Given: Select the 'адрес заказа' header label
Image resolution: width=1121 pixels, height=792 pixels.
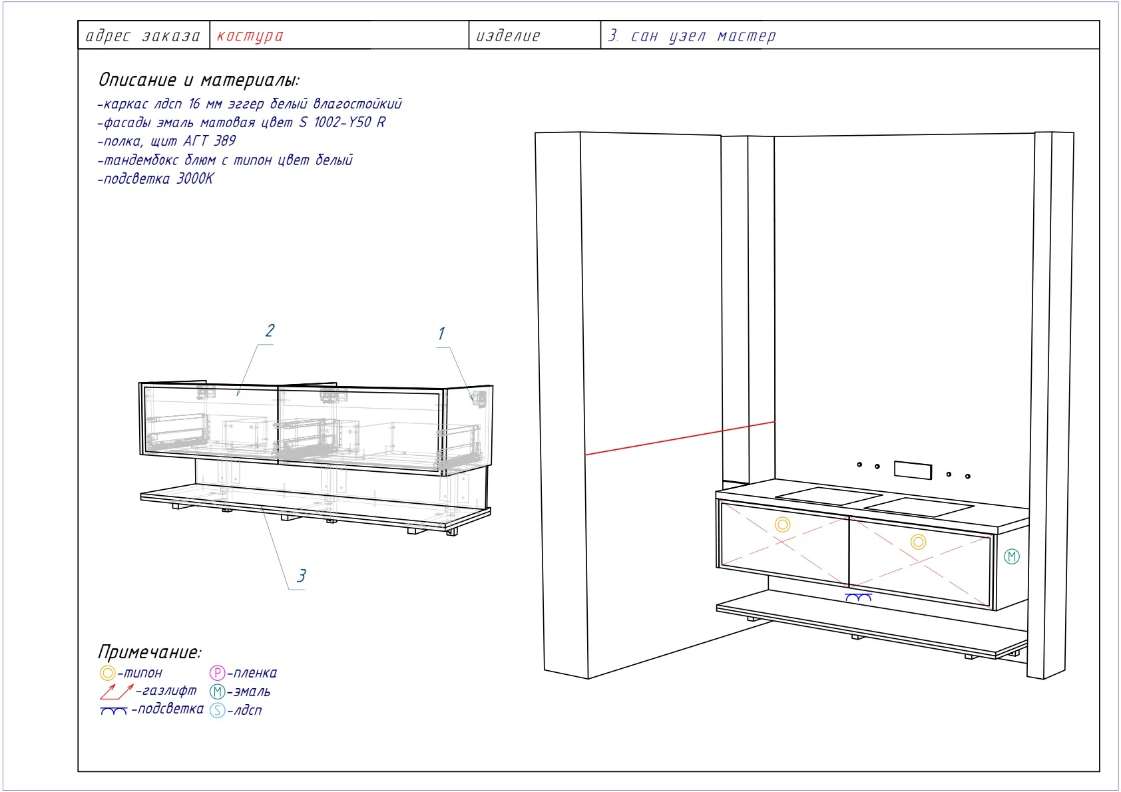Looking at the screenshot, I should tap(142, 36).
